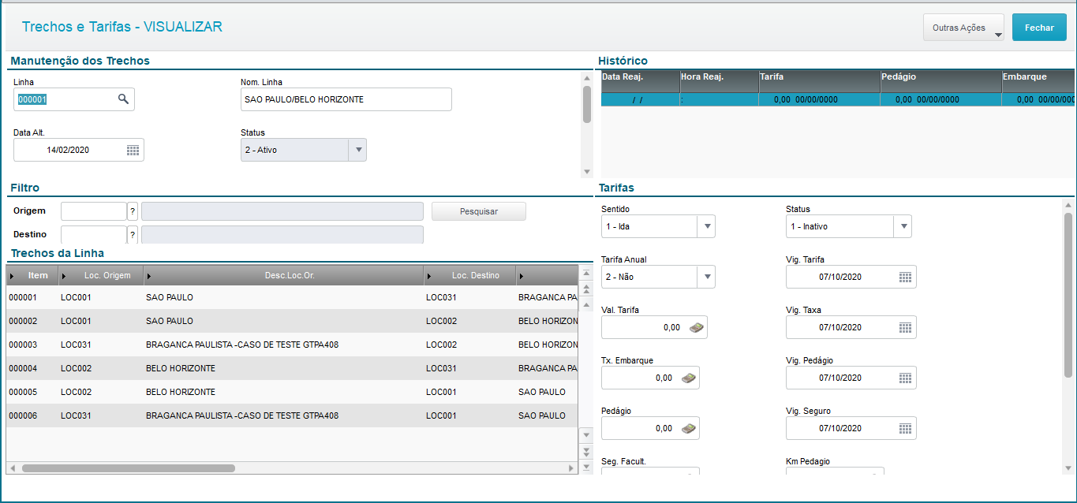1077x503 pixels.
Task: Jump to first row with grid top arrow
Action: [585, 274]
